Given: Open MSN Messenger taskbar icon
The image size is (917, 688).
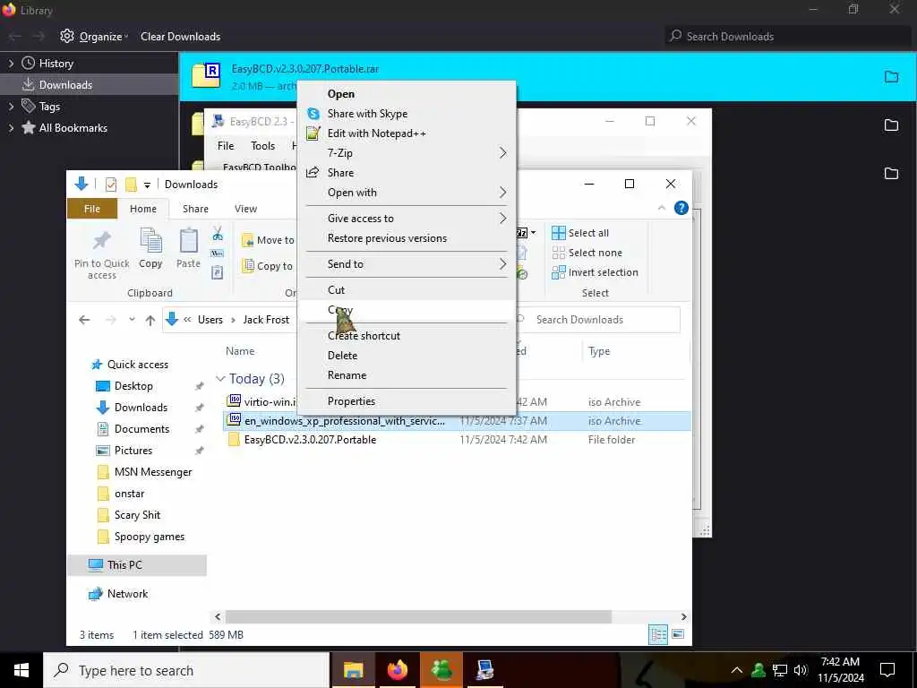Looking at the screenshot, I should [441, 670].
